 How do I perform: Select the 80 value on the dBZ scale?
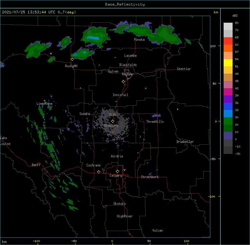pyautogui.click(x=237, y=23)
